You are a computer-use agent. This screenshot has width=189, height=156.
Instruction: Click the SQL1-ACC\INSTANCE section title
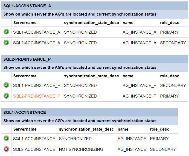pos(25,112)
